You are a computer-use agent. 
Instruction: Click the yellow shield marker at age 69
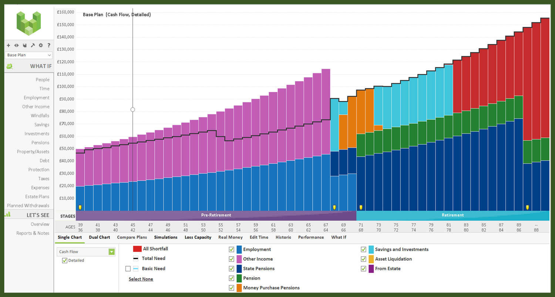point(334,207)
